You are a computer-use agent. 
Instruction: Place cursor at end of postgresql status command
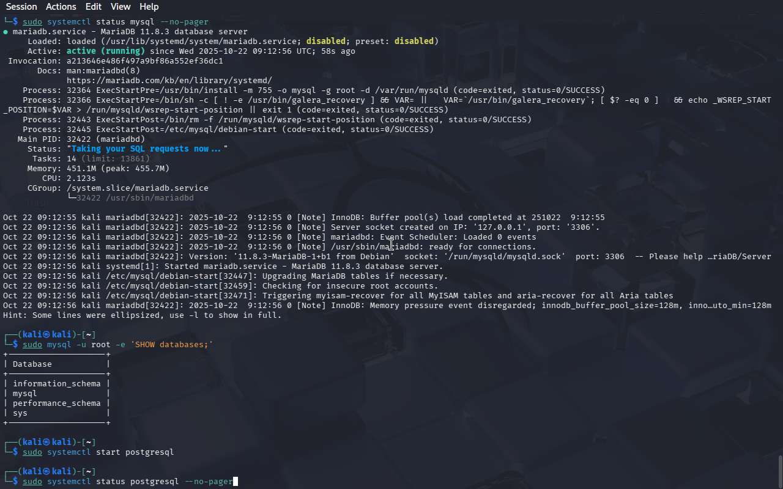tap(235, 482)
